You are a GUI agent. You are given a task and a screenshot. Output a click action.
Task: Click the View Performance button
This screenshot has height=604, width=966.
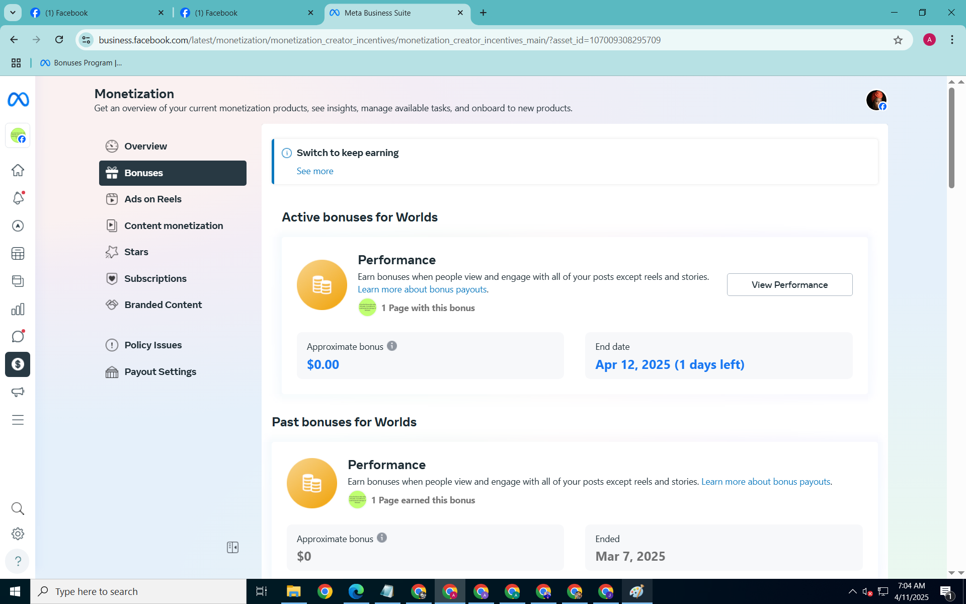pos(789,285)
